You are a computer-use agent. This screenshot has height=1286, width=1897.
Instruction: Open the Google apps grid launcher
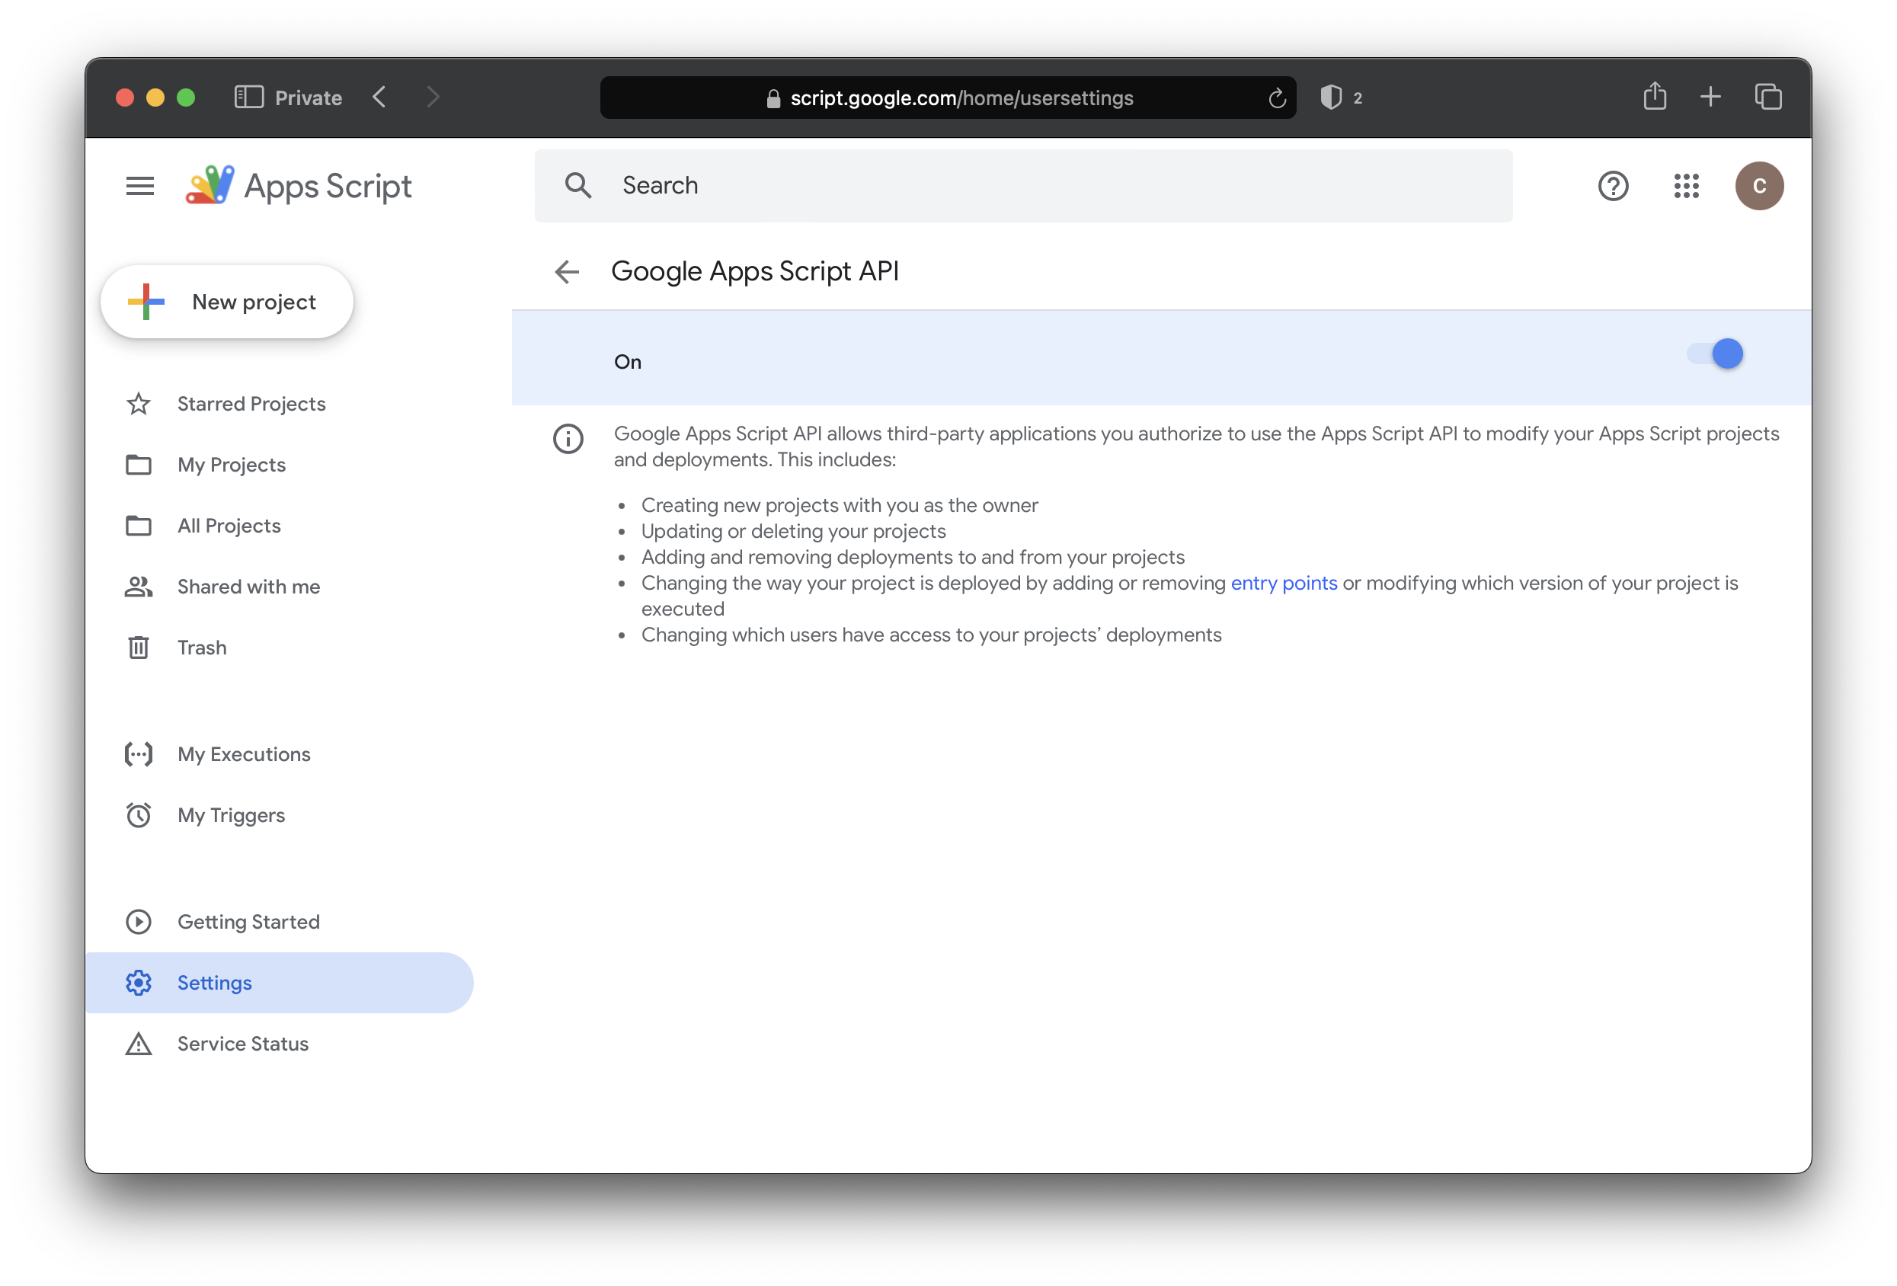click(x=1685, y=186)
